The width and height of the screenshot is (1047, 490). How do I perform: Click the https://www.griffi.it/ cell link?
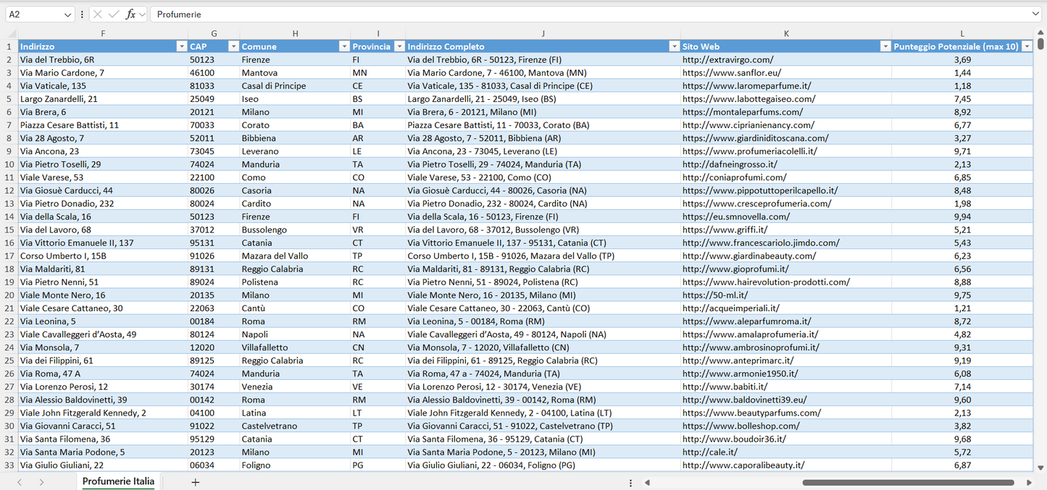tap(725, 229)
